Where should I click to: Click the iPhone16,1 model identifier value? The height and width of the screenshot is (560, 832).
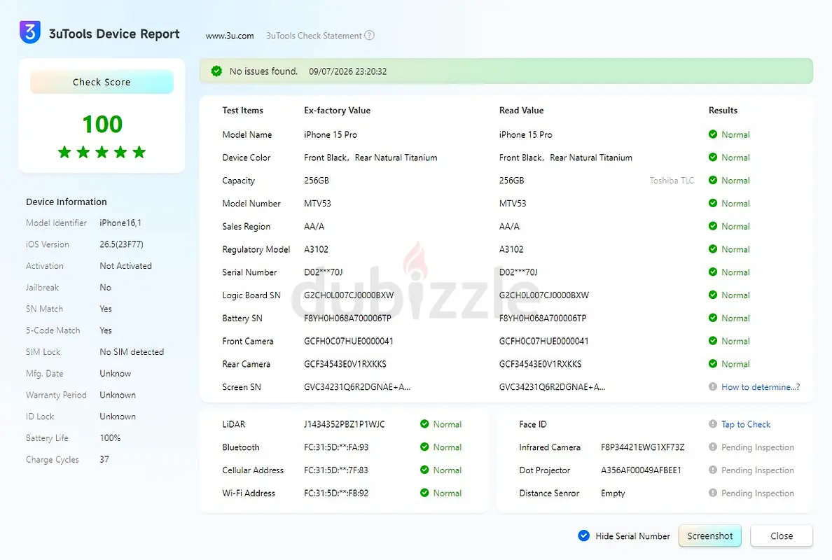(120, 223)
